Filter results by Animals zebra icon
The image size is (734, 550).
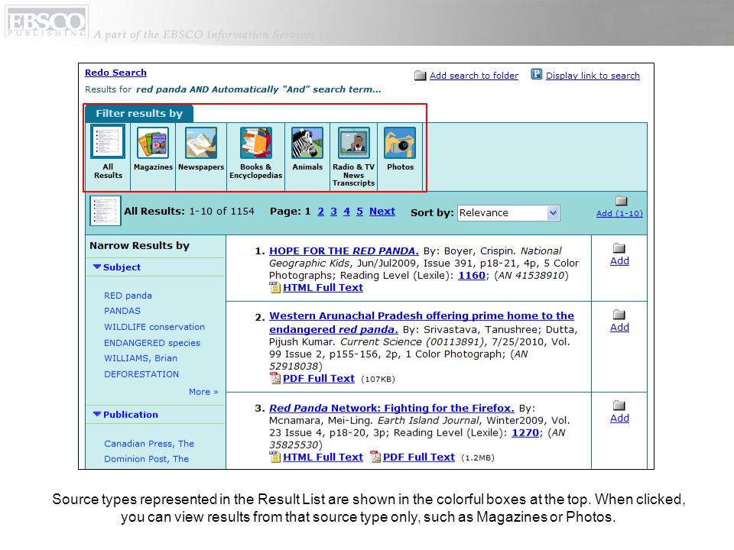click(x=307, y=143)
